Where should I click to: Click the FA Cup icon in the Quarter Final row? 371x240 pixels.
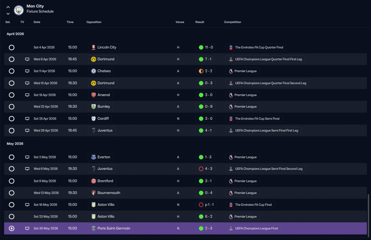[231, 47]
